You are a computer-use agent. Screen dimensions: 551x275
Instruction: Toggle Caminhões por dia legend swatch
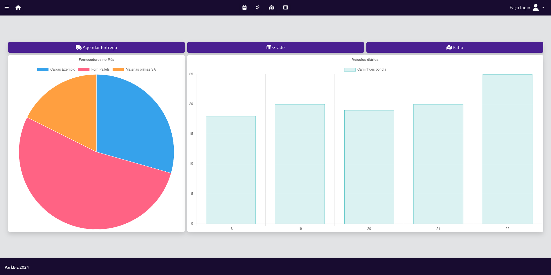(350, 69)
